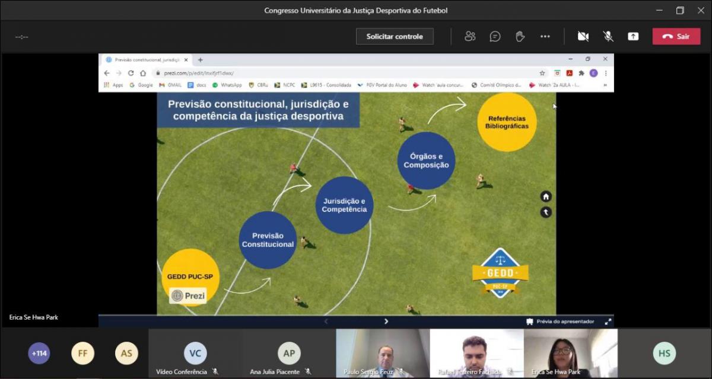This screenshot has height=379, width=712.
Task: Select the Jurisdição e Competência topic circle
Action: click(x=344, y=205)
